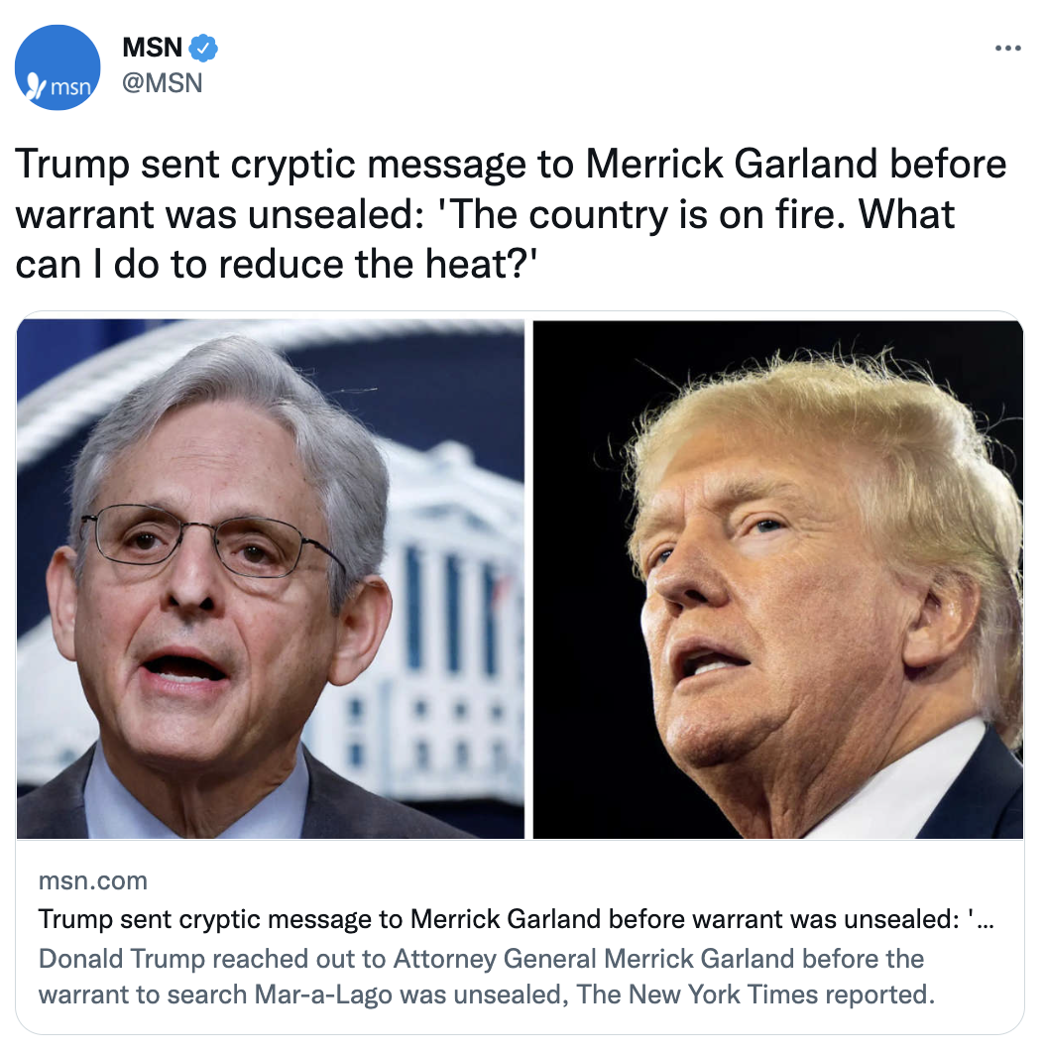Open the left photo of the man with glasses
Screen dimensions: 1045x1053
click(270, 579)
